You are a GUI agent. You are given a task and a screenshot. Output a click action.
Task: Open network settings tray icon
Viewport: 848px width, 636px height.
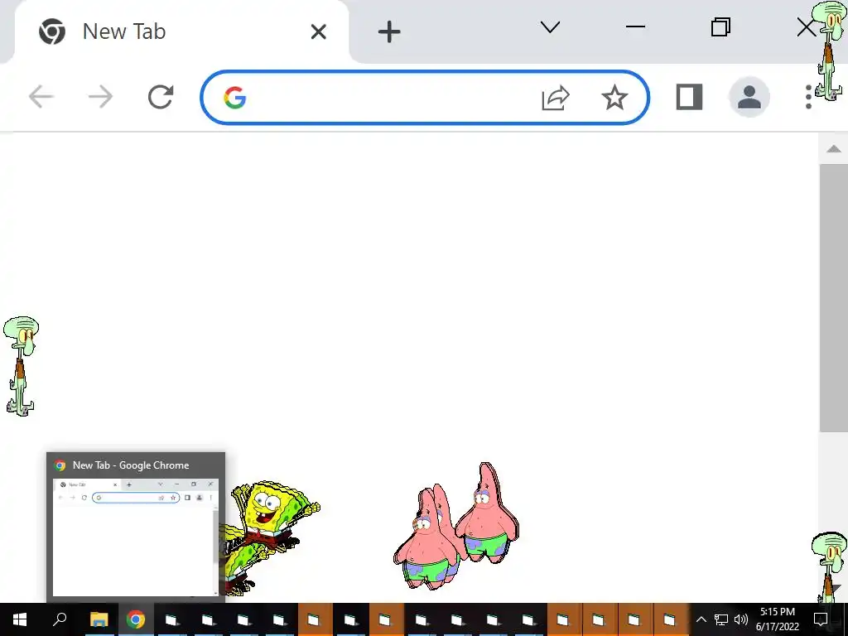tap(721, 619)
